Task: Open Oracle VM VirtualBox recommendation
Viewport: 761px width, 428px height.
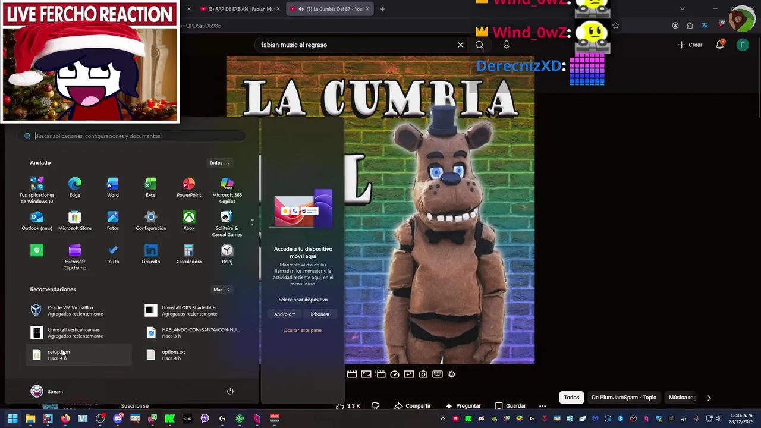Action: point(79,310)
